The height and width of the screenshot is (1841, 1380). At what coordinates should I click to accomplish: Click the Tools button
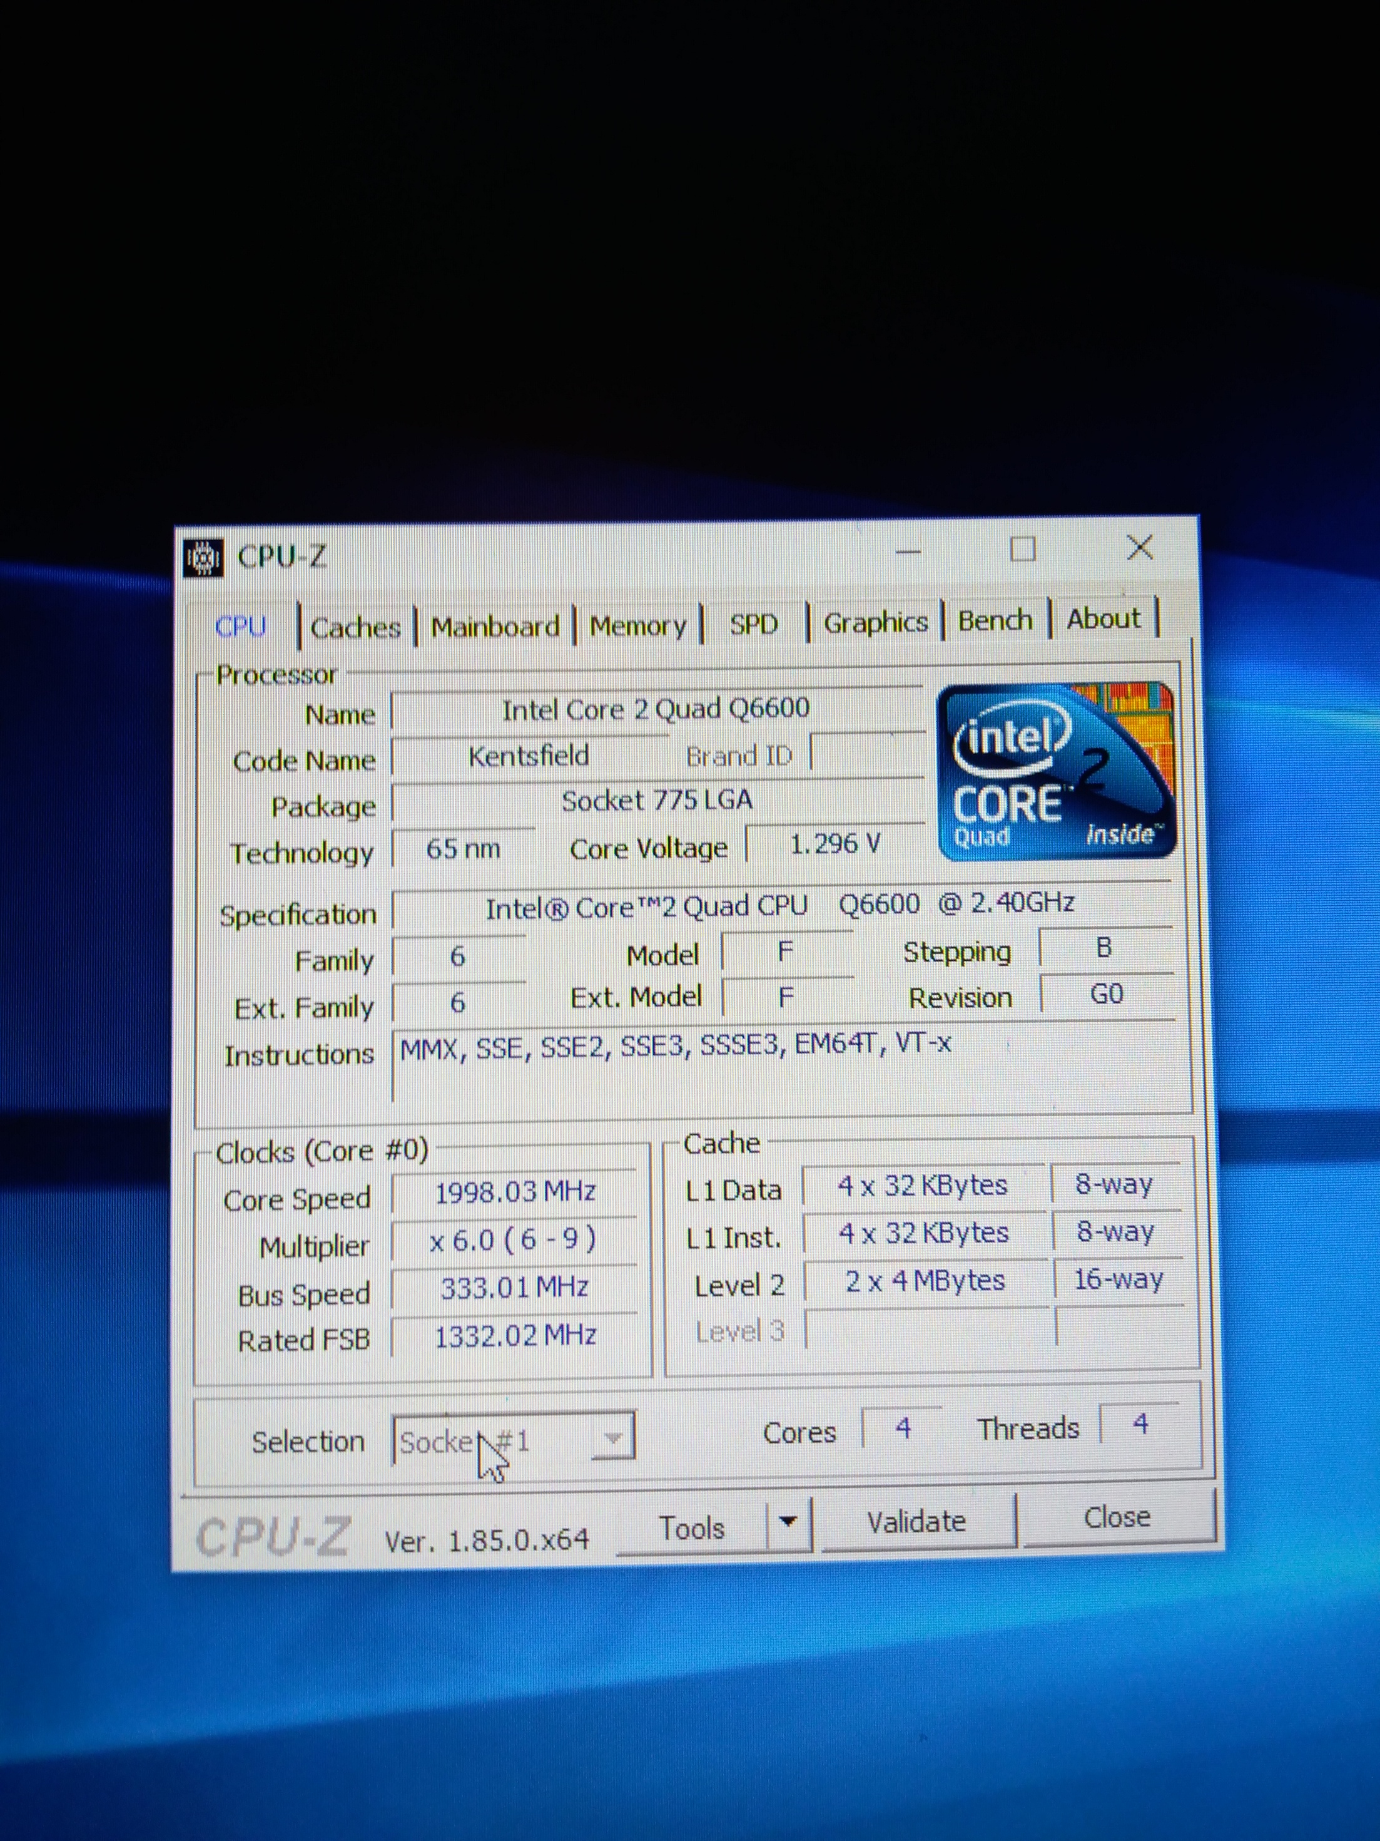point(691,1528)
